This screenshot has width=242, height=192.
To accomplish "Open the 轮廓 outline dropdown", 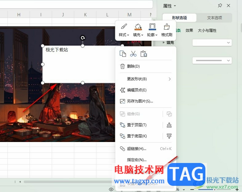I will click(x=152, y=30).
